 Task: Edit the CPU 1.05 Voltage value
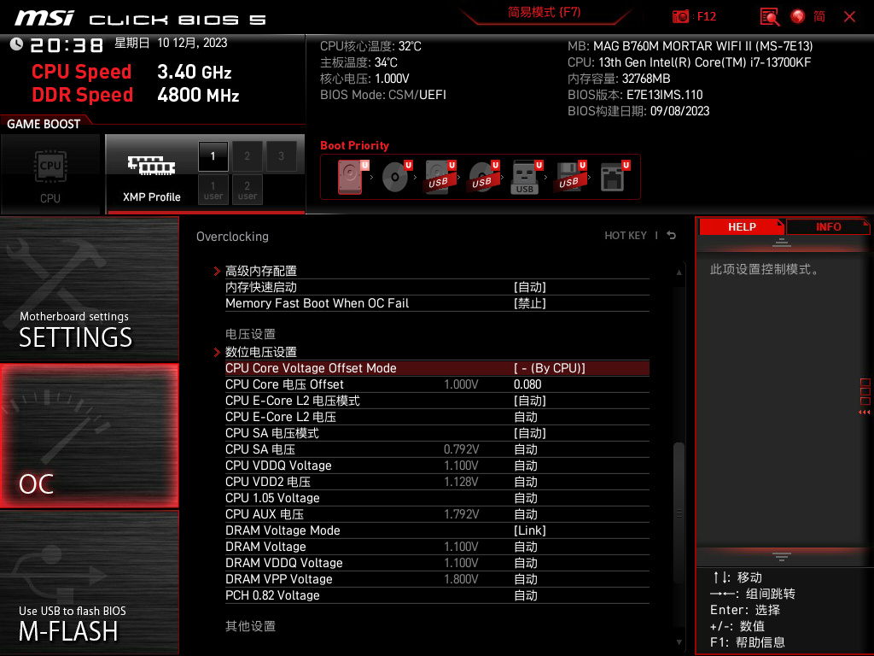pyautogui.click(x=526, y=498)
